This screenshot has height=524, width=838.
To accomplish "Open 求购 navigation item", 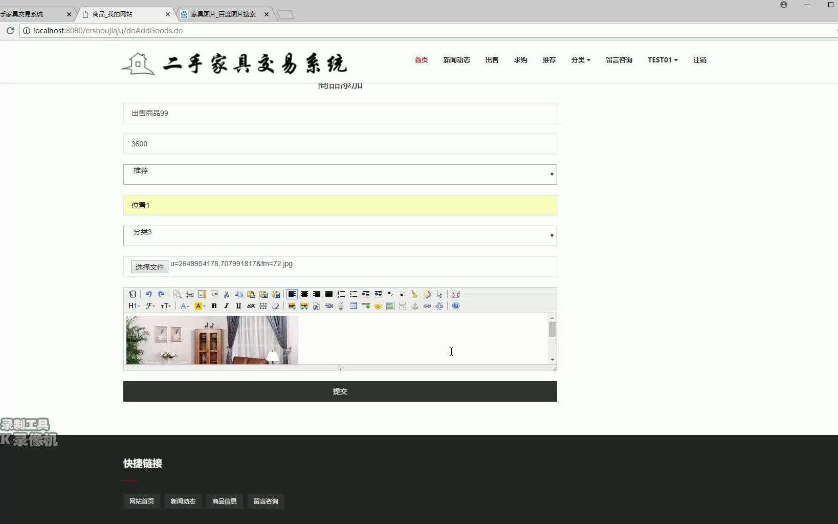I will [x=520, y=60].
